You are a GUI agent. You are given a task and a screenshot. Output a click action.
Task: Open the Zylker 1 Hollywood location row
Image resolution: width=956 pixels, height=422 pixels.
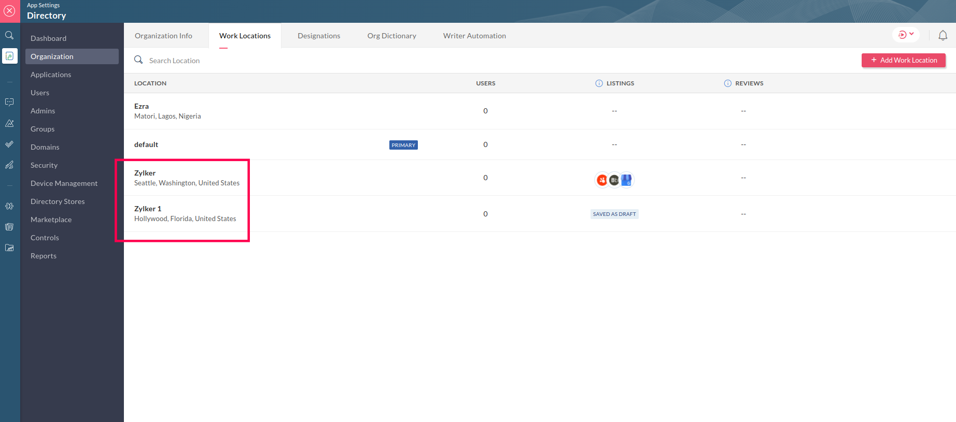[540, 214]
